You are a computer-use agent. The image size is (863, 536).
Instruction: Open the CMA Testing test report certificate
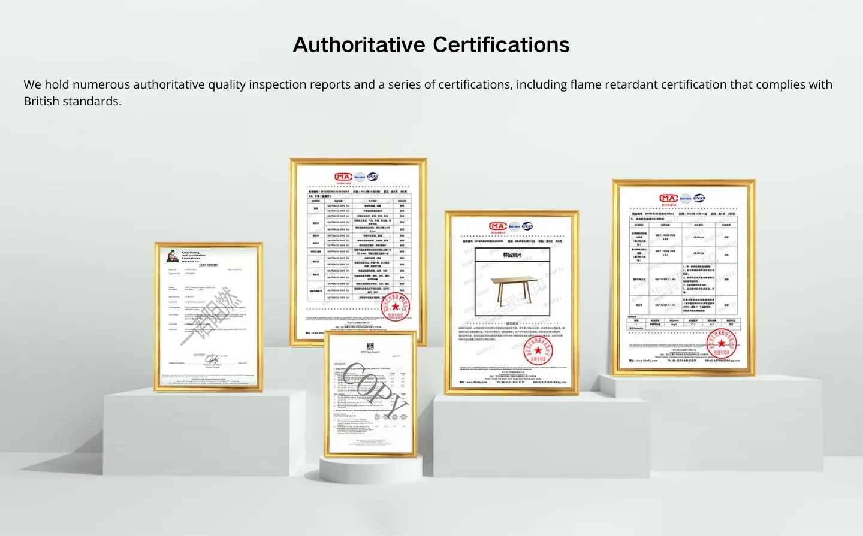(209, 317)
